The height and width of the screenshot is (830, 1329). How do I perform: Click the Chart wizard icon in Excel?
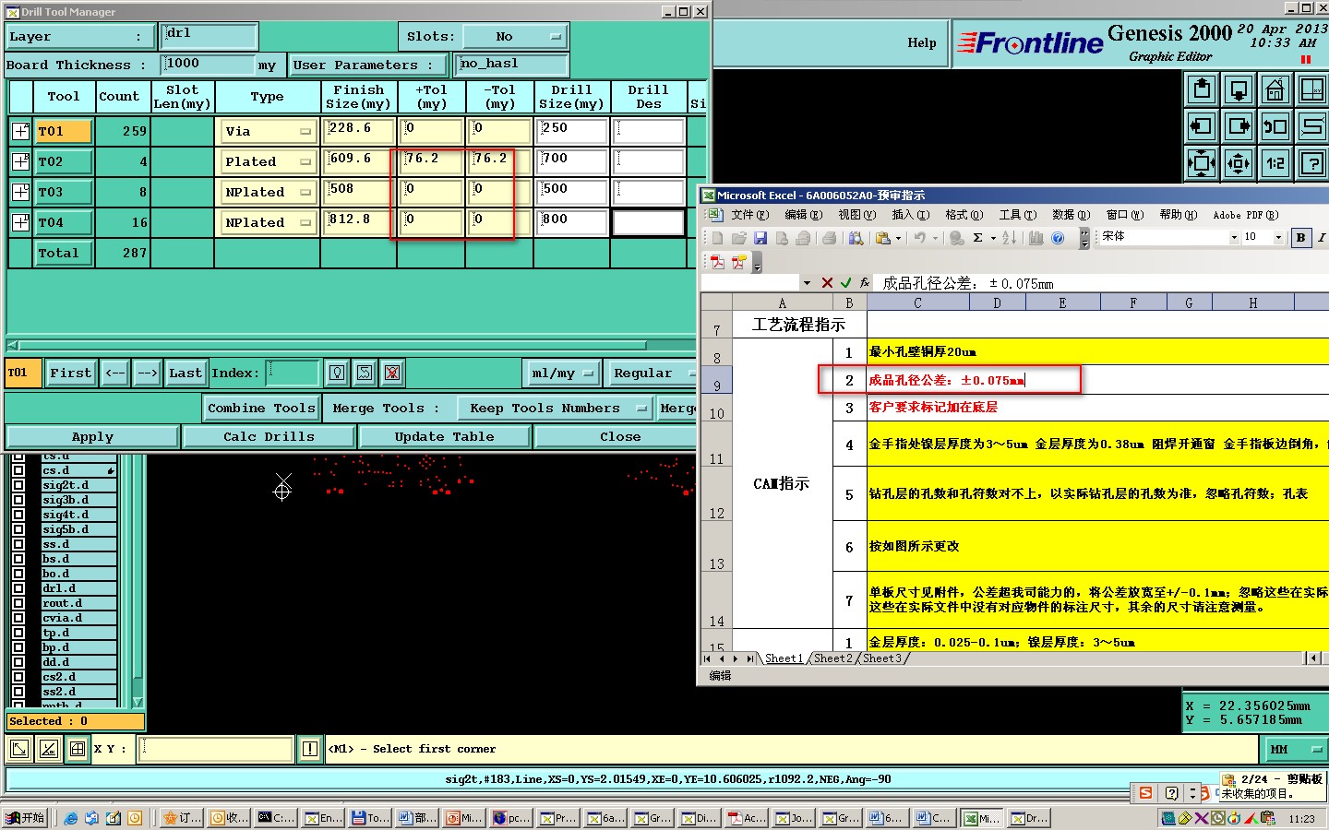(x=1036, y=238)
